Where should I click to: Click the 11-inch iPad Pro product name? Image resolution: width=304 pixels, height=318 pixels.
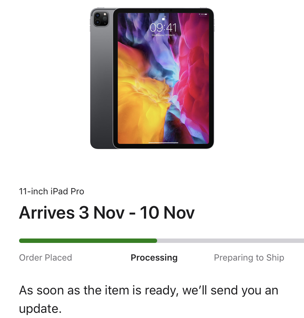51,191
